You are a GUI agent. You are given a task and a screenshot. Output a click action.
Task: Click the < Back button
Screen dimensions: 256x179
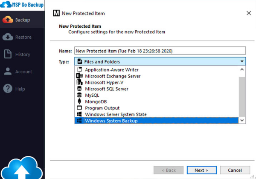click(169, 170)
